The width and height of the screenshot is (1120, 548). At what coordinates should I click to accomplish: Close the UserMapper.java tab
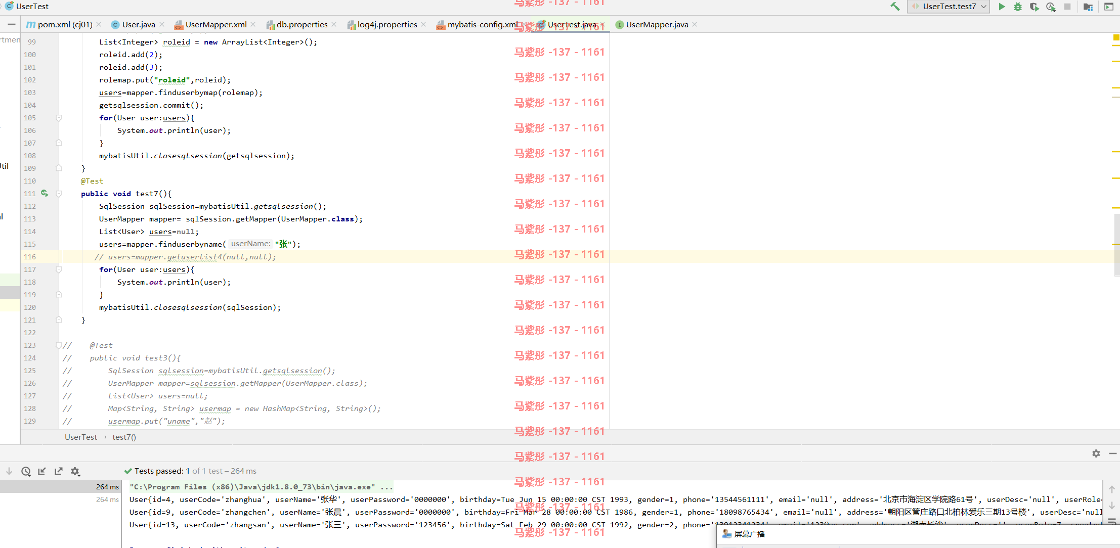click(695, 24)
